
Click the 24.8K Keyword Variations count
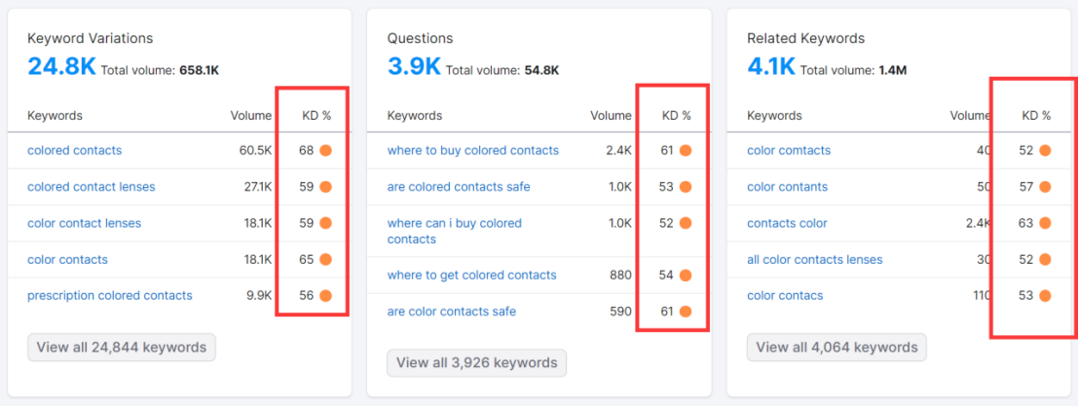click(61, 66)
